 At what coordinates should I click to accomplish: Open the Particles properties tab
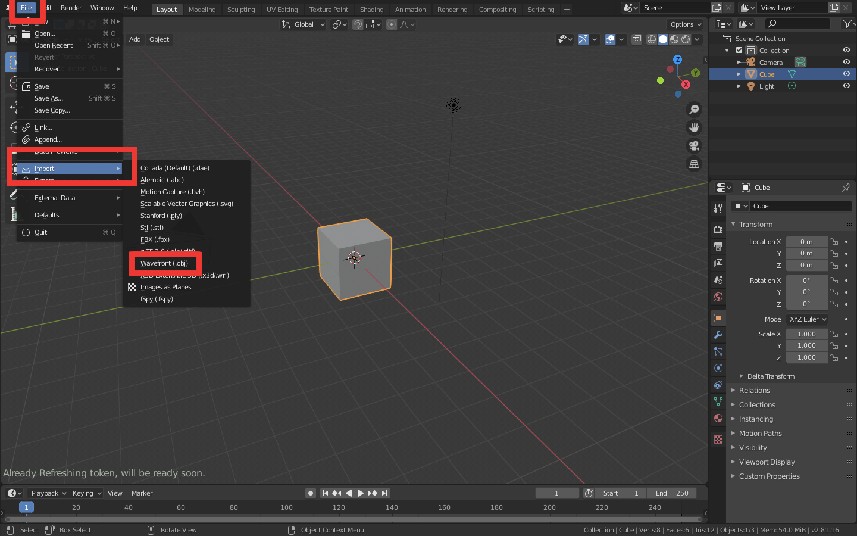pyautogui.click(x=718, y=351)
